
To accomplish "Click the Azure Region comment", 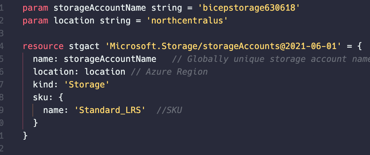I will point(169,72).
